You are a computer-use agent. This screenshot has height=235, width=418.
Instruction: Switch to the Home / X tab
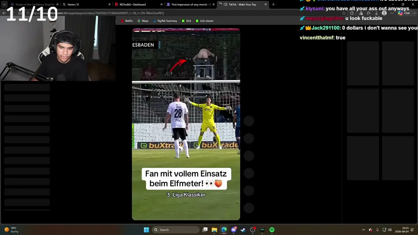point(86,5)
